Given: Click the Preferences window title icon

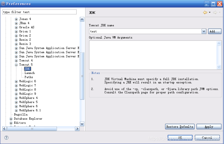Looking at the screenshot, I should (x=3, y=4).
